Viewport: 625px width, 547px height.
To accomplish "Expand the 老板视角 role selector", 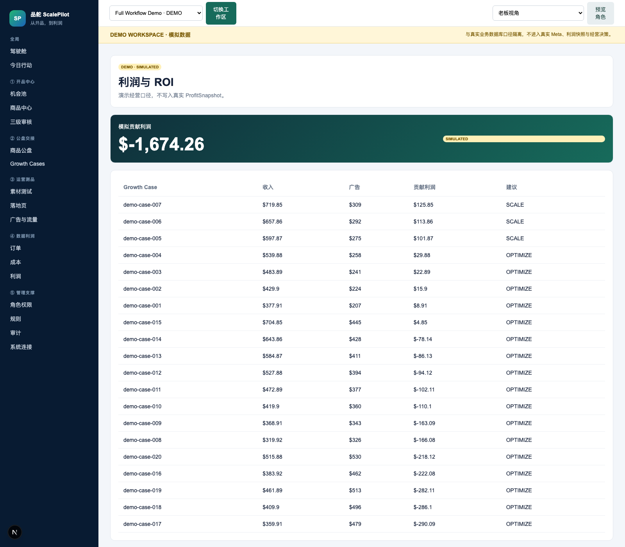I will 538,13.
